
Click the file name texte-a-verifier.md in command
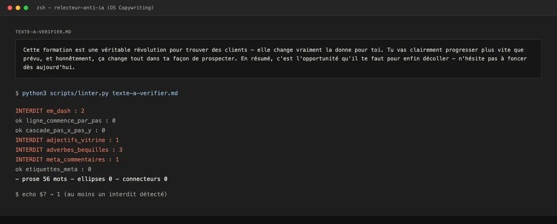tap(145, 93)
